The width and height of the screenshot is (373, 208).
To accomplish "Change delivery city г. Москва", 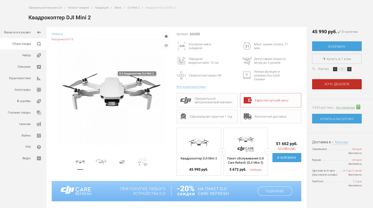I will click(x=340, y=142).
